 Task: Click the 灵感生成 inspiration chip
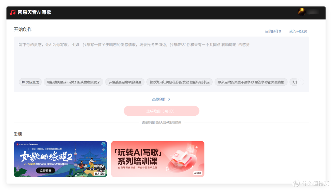[x=30, y=82]
